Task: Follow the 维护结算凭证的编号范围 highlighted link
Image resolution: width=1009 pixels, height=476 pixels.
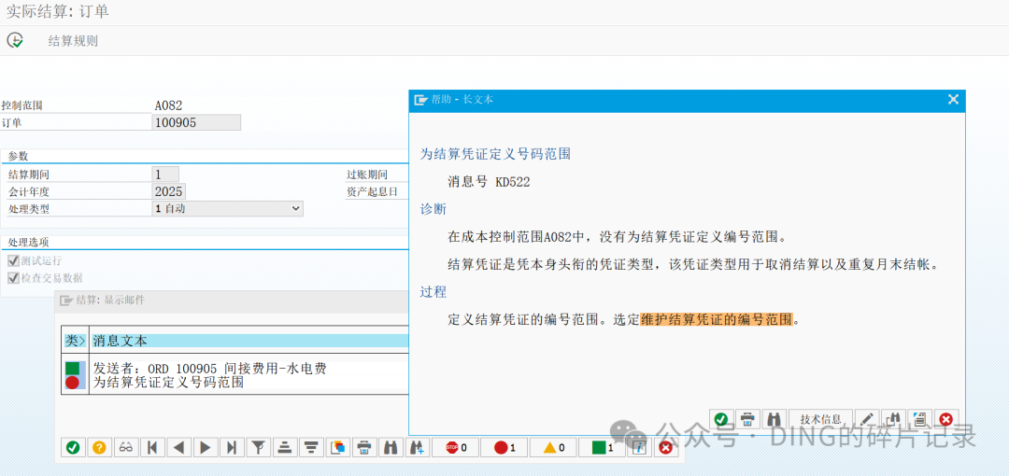Action: click(718, 320)
